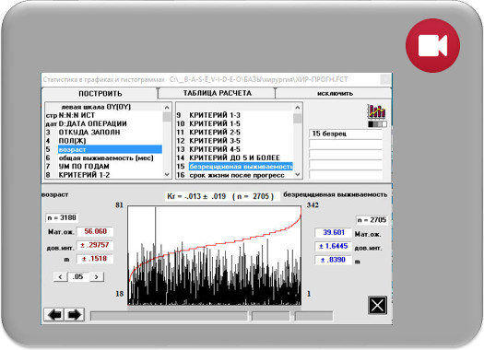
Task: Switch to ТАБЛИЦА РАСЧЕТА tab
Action: pyautogui.click(x=217, y=93)
